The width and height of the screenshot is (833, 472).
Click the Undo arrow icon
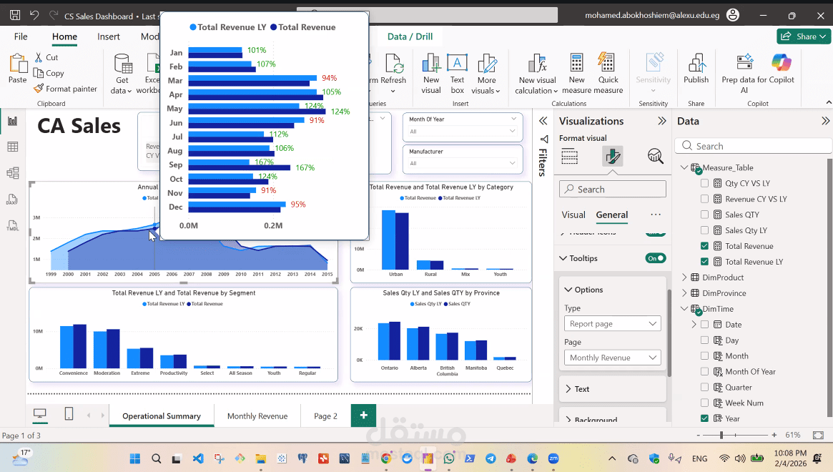(x=34, y=16)
